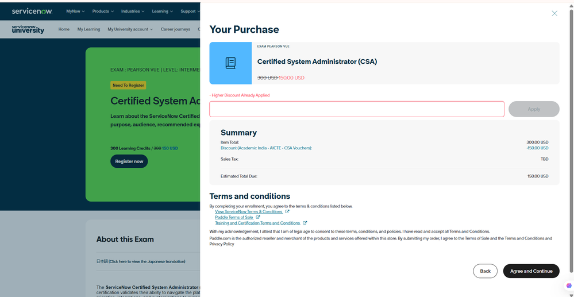Click the Sales Tax TBD value
574x297 pixels.
(x=544, y=159)
